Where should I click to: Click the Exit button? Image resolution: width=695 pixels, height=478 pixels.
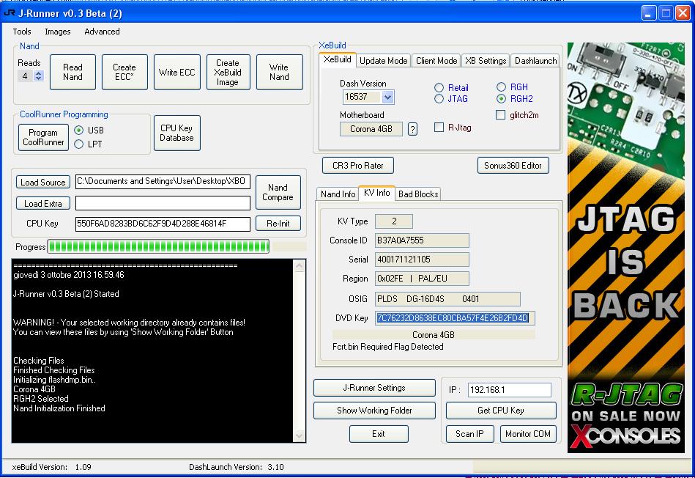379,434
